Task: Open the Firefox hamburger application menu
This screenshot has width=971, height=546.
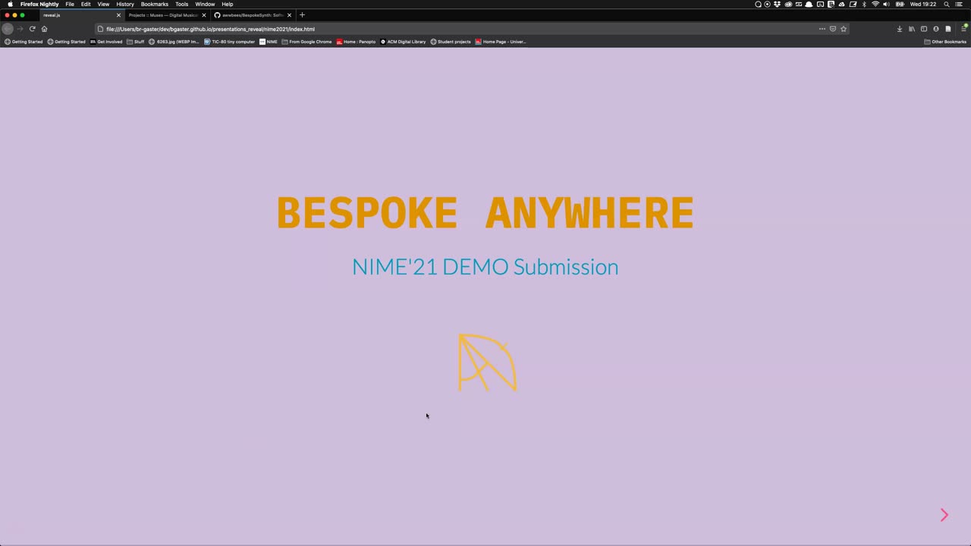Action: point(964,29)
